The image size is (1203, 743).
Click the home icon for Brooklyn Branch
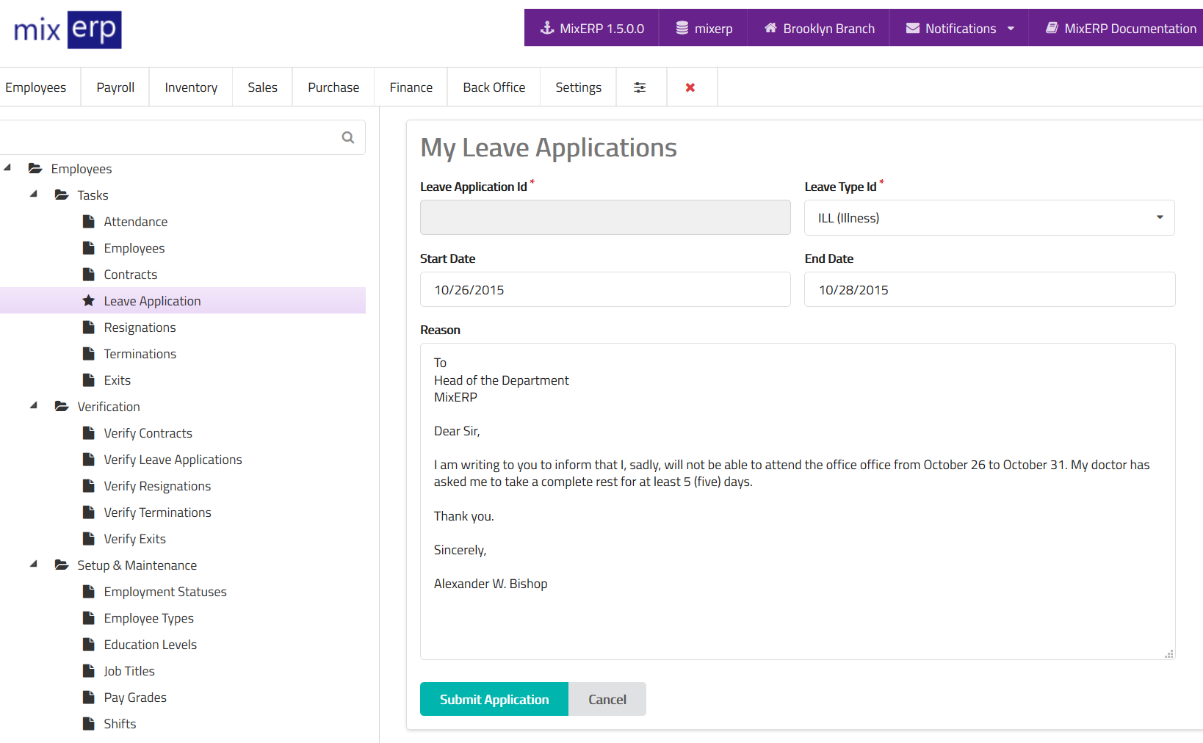tap(770, 28)
